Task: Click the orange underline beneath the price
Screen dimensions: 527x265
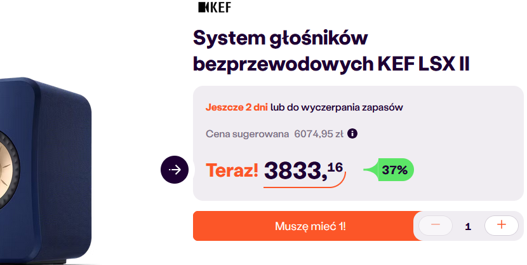Action: (304, 186)
